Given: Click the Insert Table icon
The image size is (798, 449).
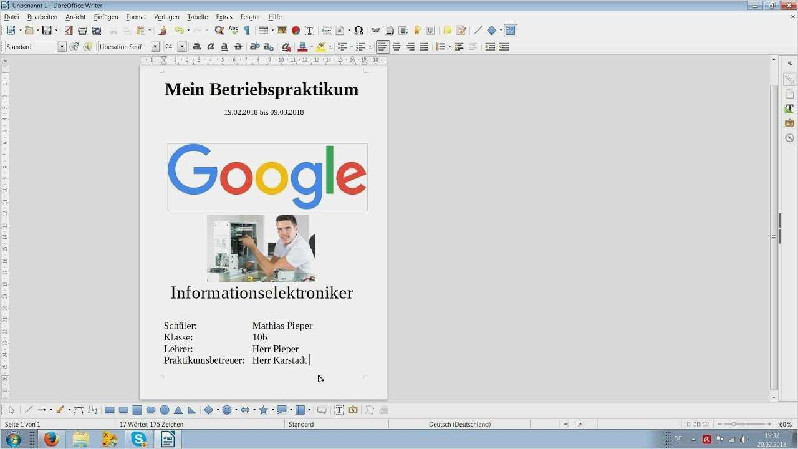Looking at the screenshot, I should 263,31.
